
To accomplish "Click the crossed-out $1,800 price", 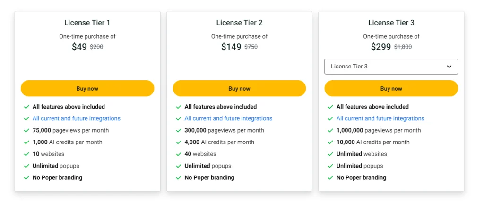I will (403, 47).
